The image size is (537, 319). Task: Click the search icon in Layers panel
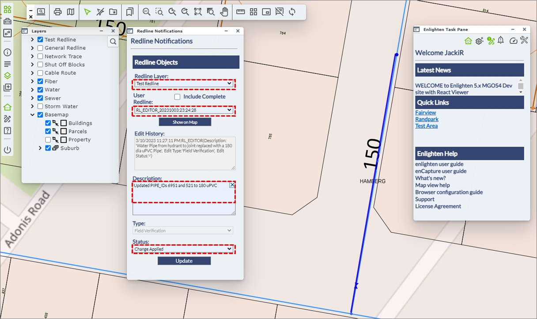(113, 42)
